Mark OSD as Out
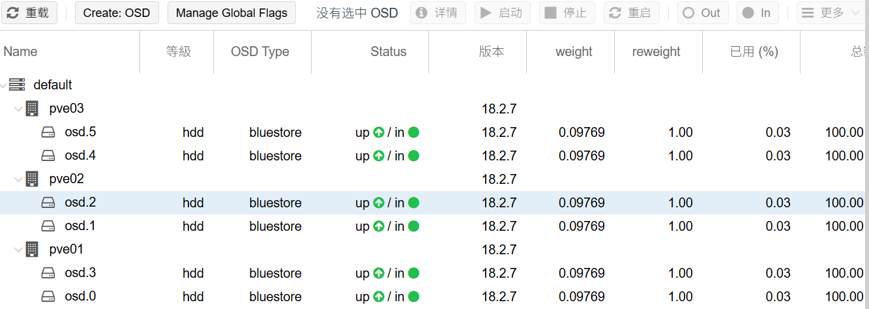Viewport: 869px width, 309px height. tap(702, 13)
